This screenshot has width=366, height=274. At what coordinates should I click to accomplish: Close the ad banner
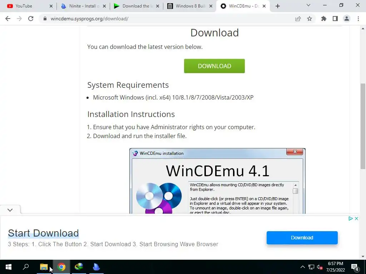click(356, 219)
